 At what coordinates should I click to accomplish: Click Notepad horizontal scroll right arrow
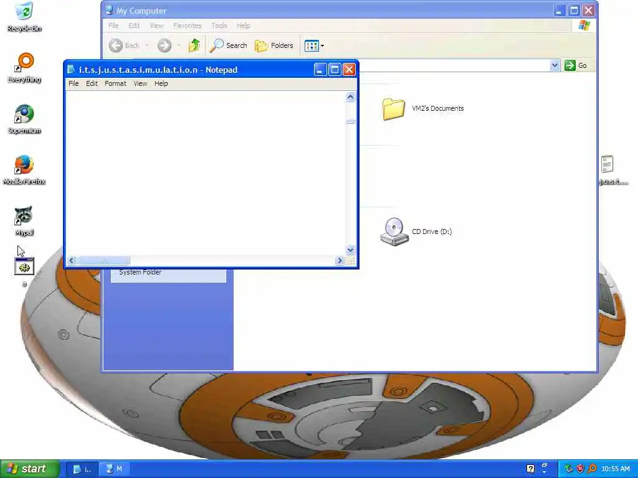340,261
